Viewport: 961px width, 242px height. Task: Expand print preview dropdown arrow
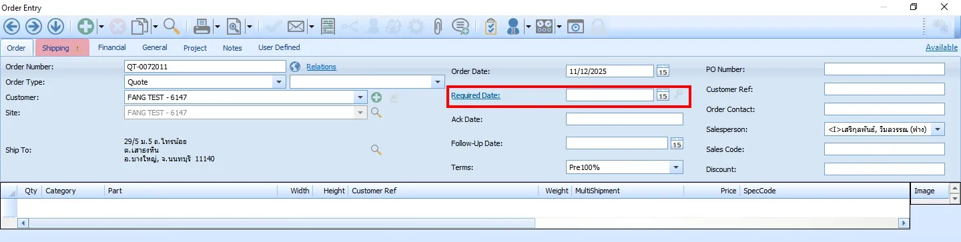coord(249,27)
